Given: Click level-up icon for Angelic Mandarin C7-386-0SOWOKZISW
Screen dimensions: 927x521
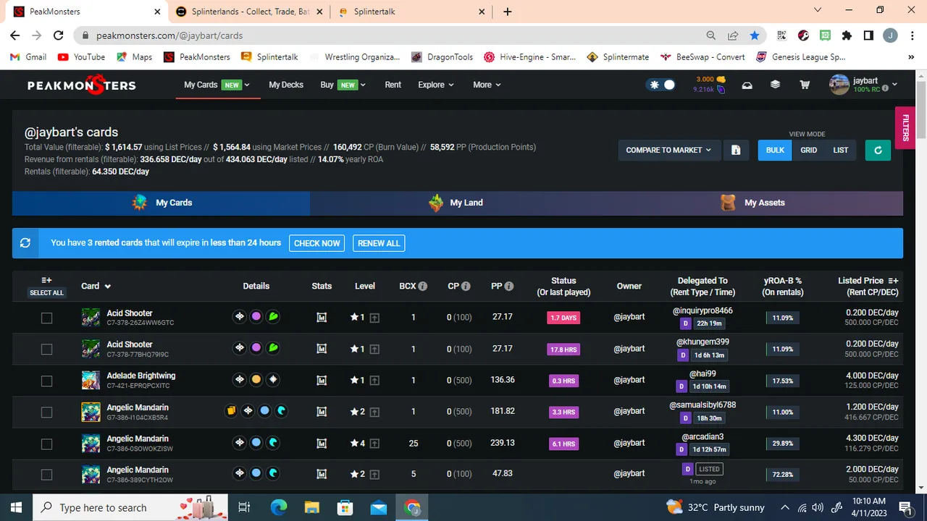Looking at the screenshot, I should pos(374,443).
